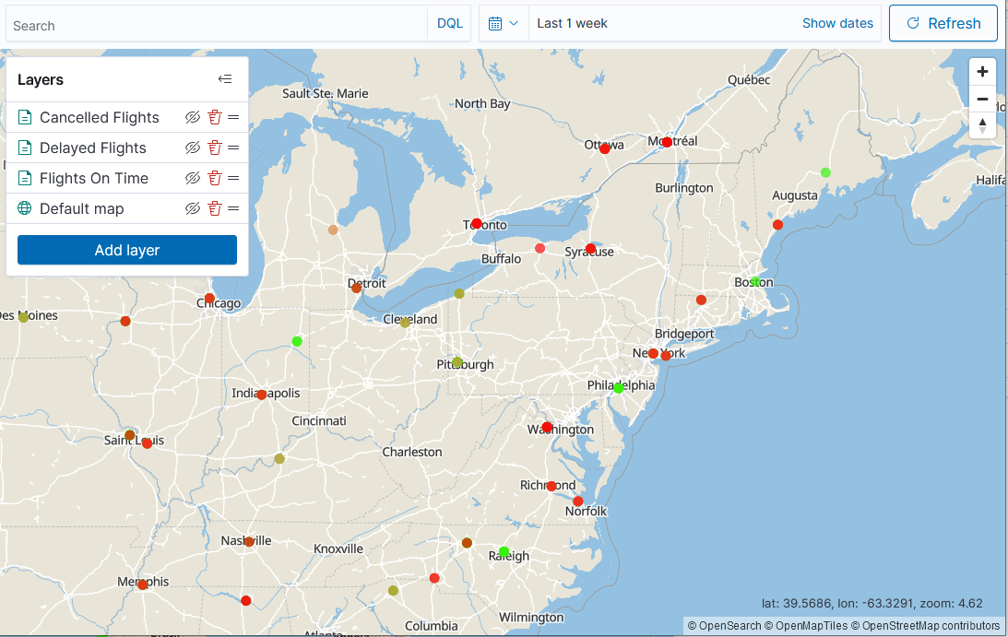Screen dimensions: 1008x637
Task: Click the olive marker at Cleveland
Action: coord(405,323)
